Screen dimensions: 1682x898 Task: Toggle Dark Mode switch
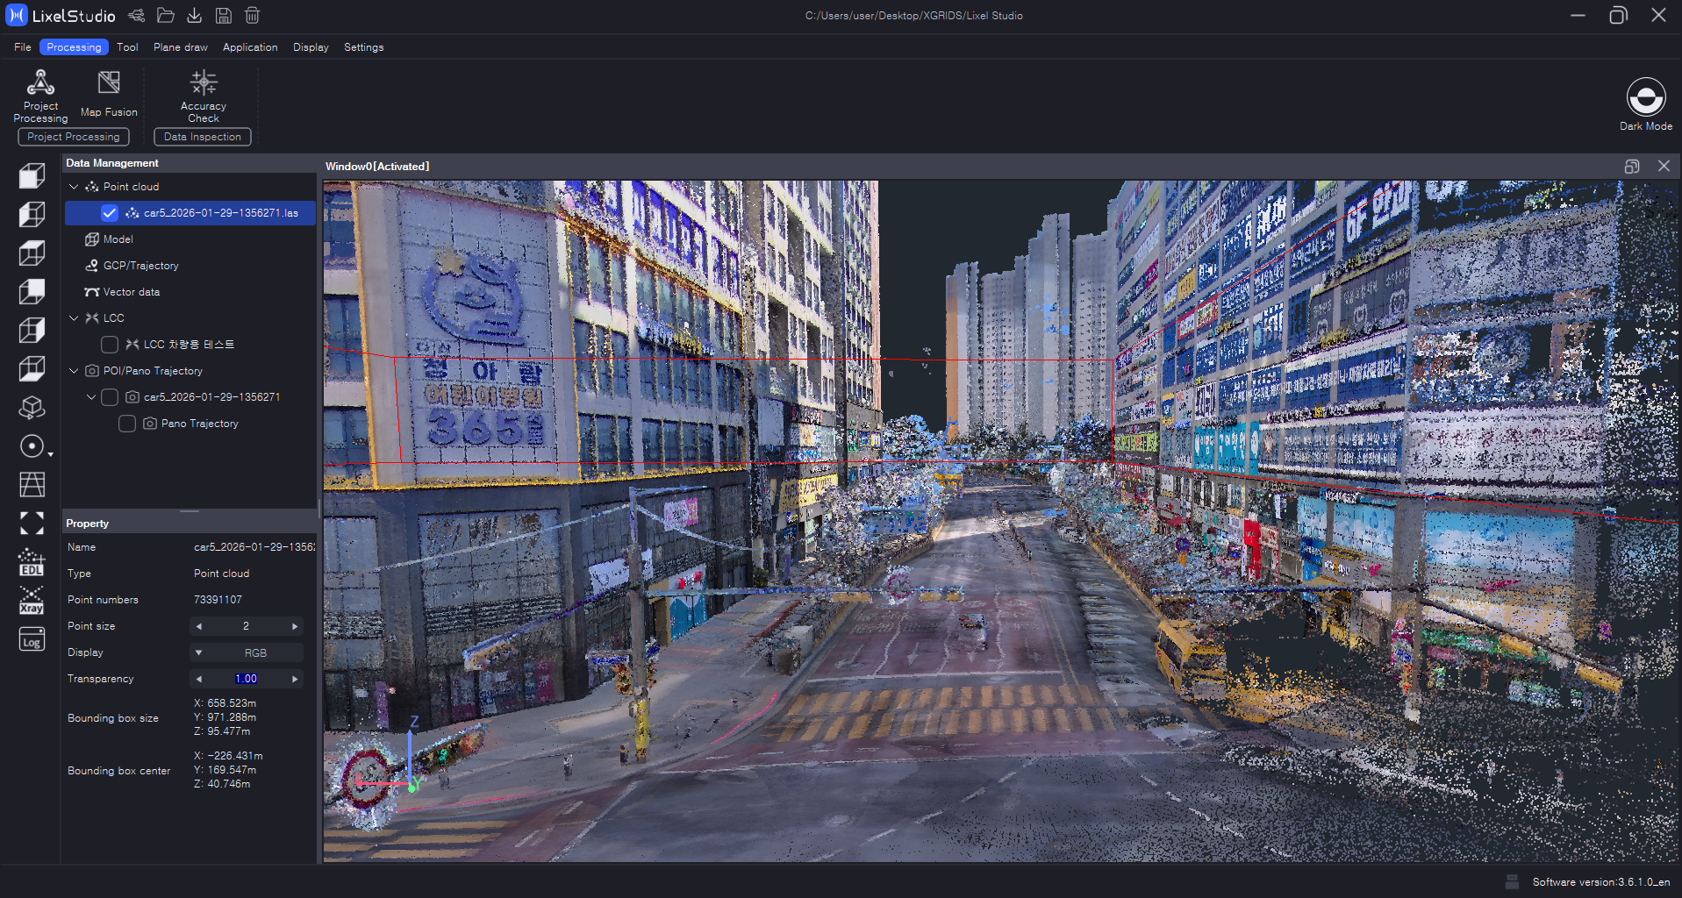click(1646, 96)
